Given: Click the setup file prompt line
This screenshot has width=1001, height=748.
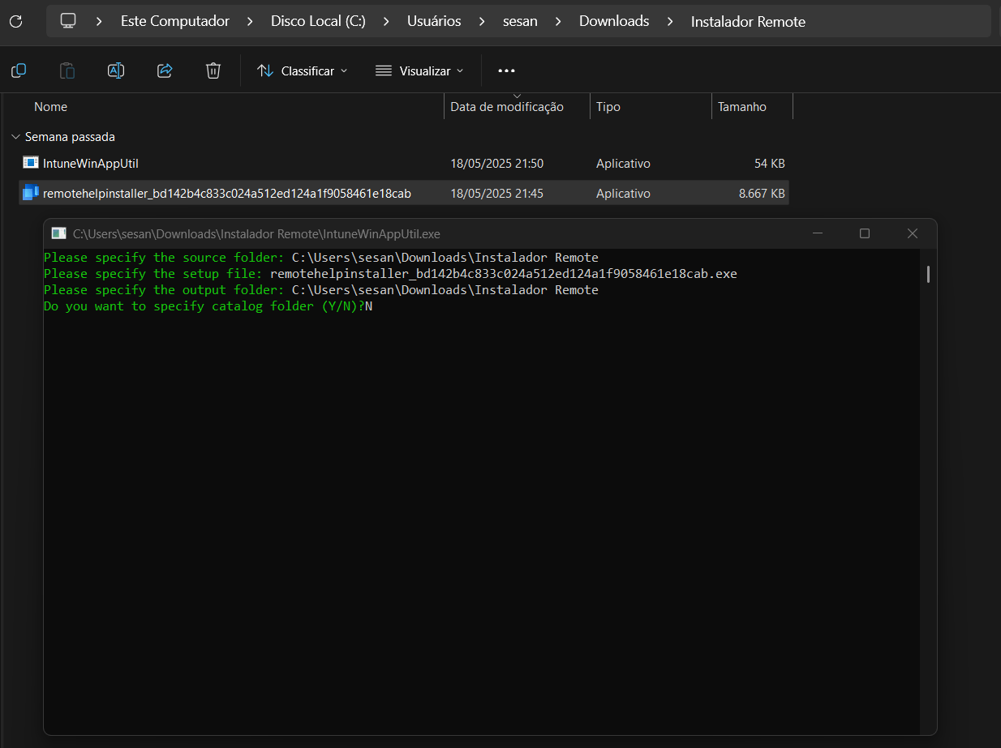Looking at the screenshot, I should pyautogui.click(x=390, y=274).
